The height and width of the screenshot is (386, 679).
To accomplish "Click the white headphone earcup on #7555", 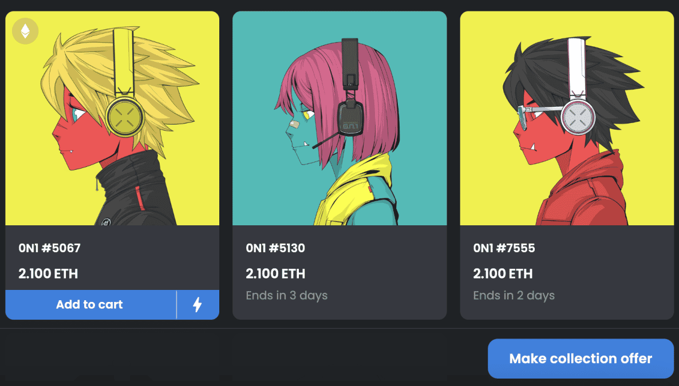I will pos(578,117).
